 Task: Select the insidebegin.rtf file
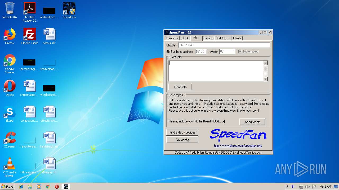coord(49,140)
